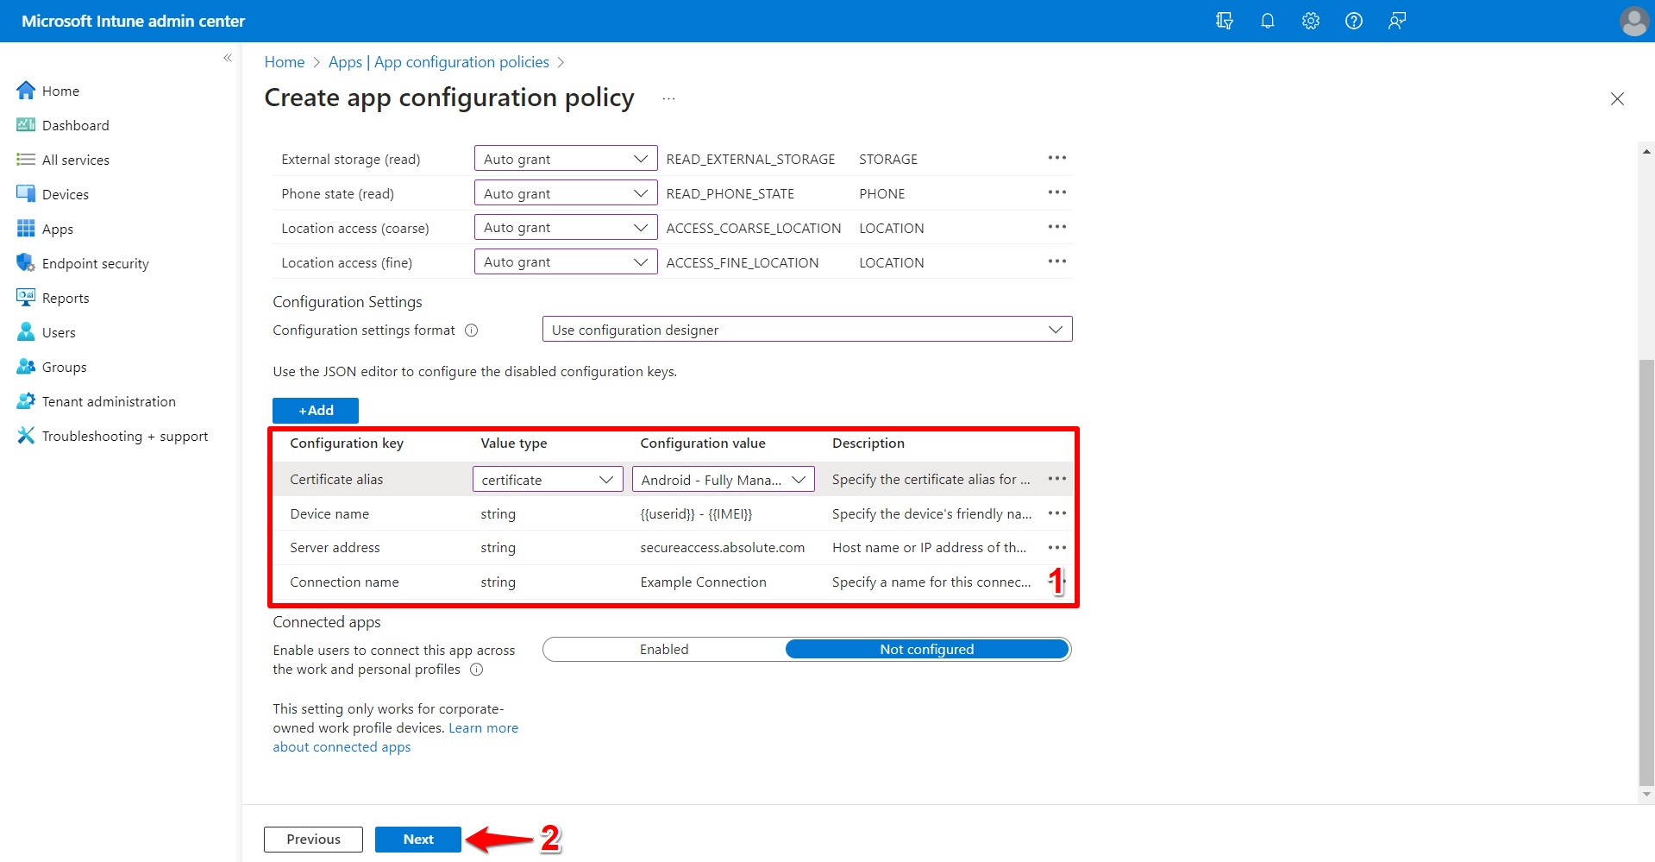Open the notifications bell

click(x=1267, y=20)
